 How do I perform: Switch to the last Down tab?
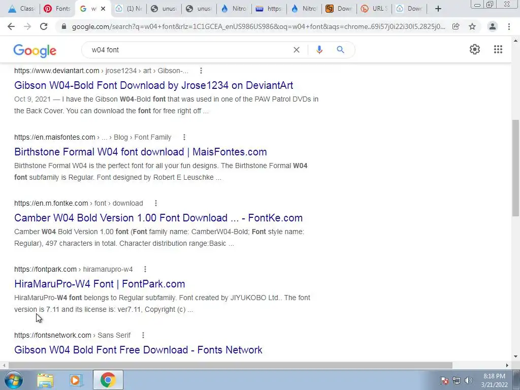410,9
